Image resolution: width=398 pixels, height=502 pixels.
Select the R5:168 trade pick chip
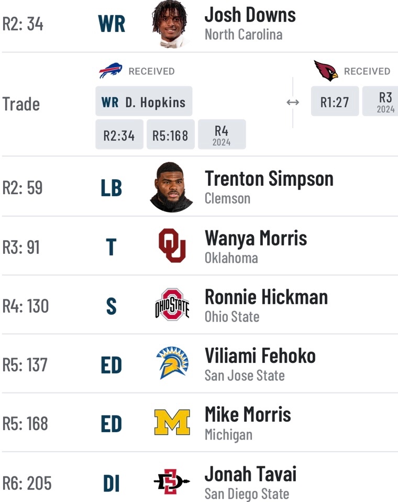pyautogui.click(x=170, y=134)
